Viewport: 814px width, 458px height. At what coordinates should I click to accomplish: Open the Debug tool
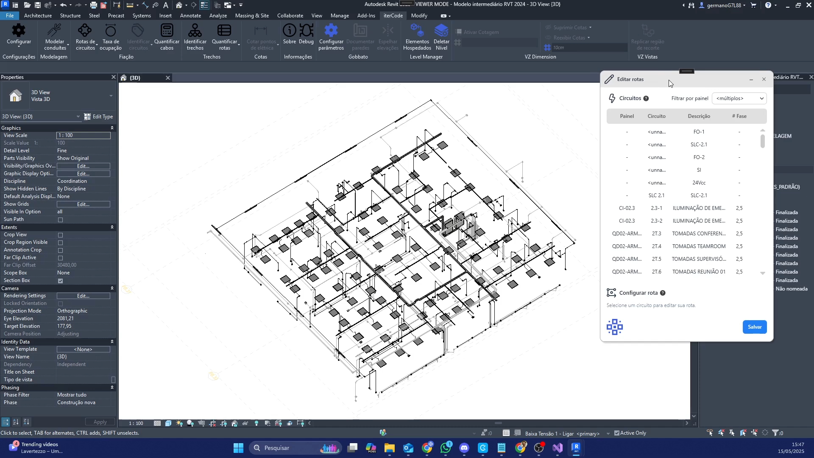[x=306, y=31]
